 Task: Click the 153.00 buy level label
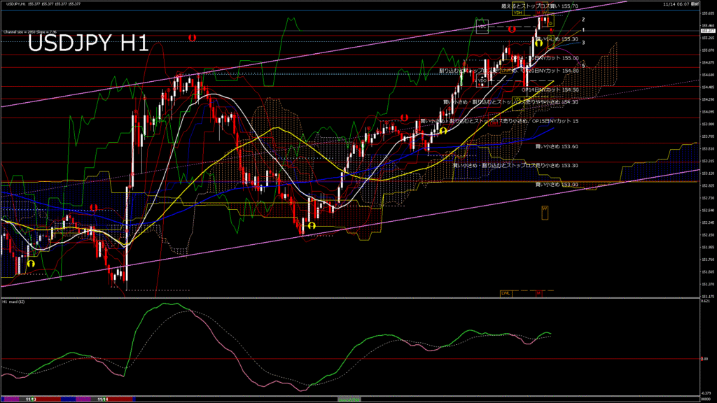[557, 184]
